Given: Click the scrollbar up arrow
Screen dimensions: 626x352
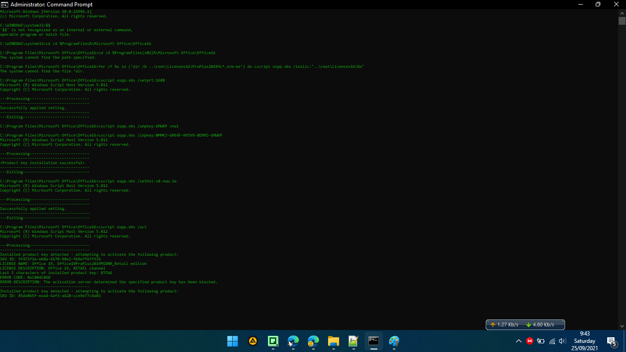Looking at the screenshot, I should click(x=622, y=13).
